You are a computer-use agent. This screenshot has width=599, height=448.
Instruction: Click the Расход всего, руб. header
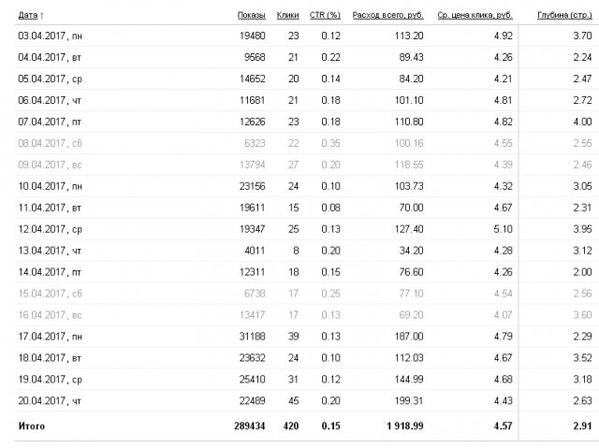387,15
